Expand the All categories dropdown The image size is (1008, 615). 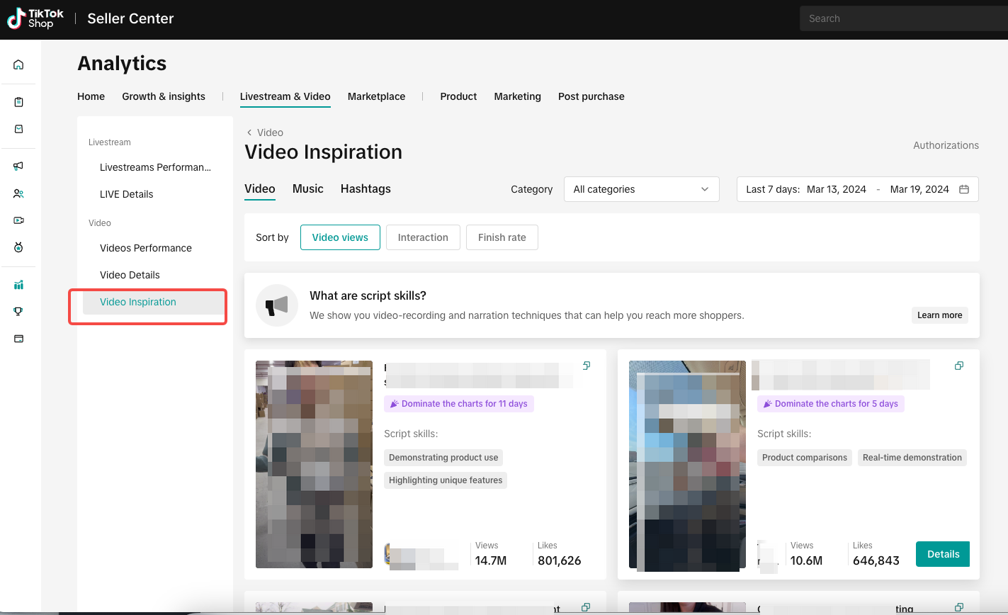coord(641,189)
